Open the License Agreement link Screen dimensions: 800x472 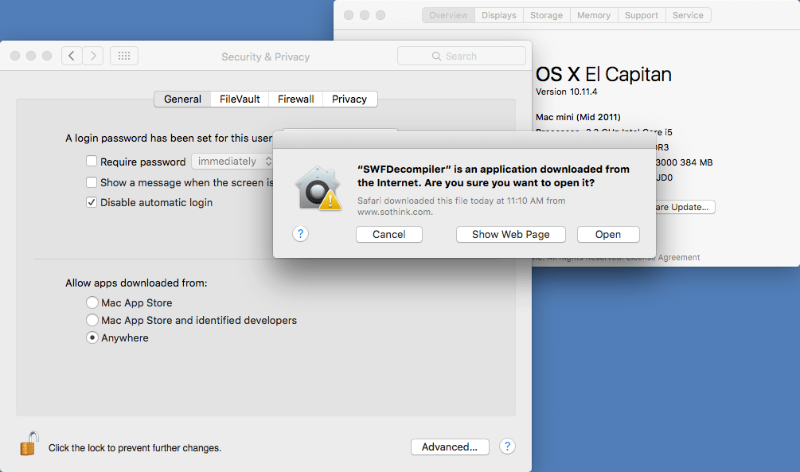(x=663, y=257)
